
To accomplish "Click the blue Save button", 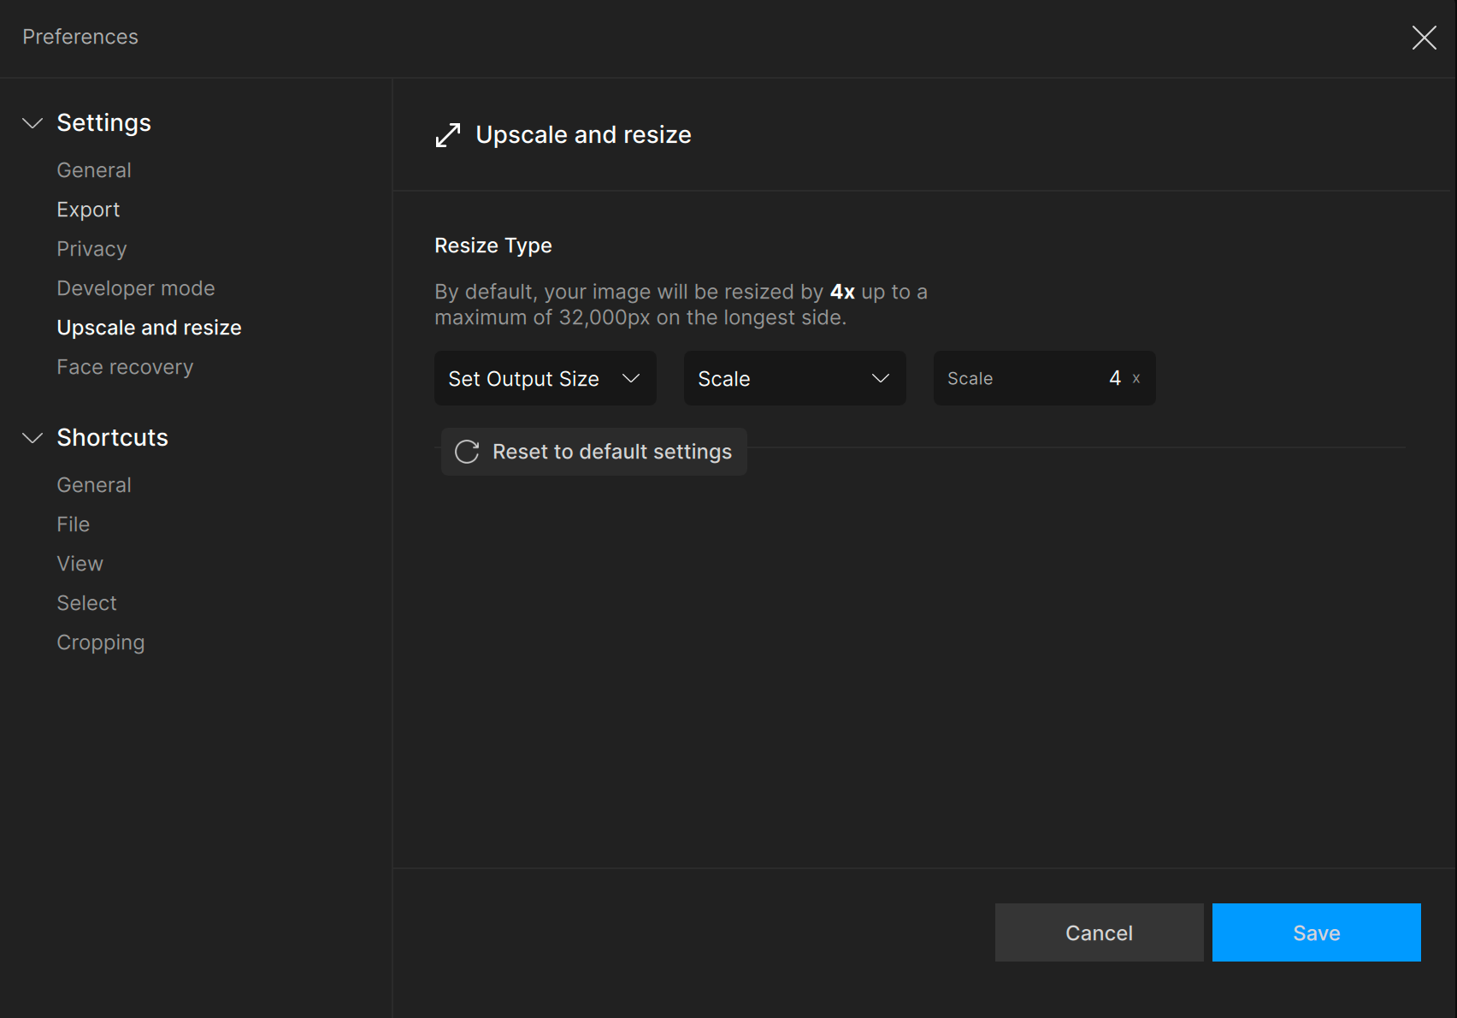I will click(1316, 932).
